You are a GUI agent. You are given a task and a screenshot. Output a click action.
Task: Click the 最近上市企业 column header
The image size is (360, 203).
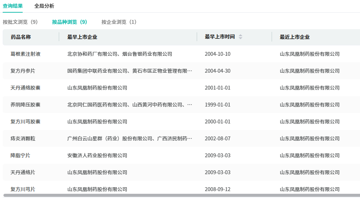tap(295, 37)
